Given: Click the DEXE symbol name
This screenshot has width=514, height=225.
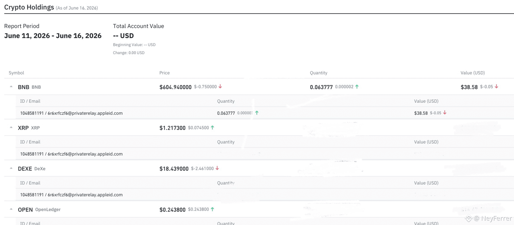Looking at the screenshot, I should 25,168.
